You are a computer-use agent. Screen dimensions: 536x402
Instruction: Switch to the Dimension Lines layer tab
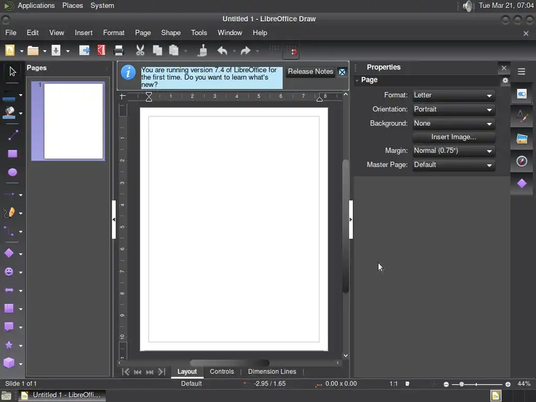[x=272, y=372]
